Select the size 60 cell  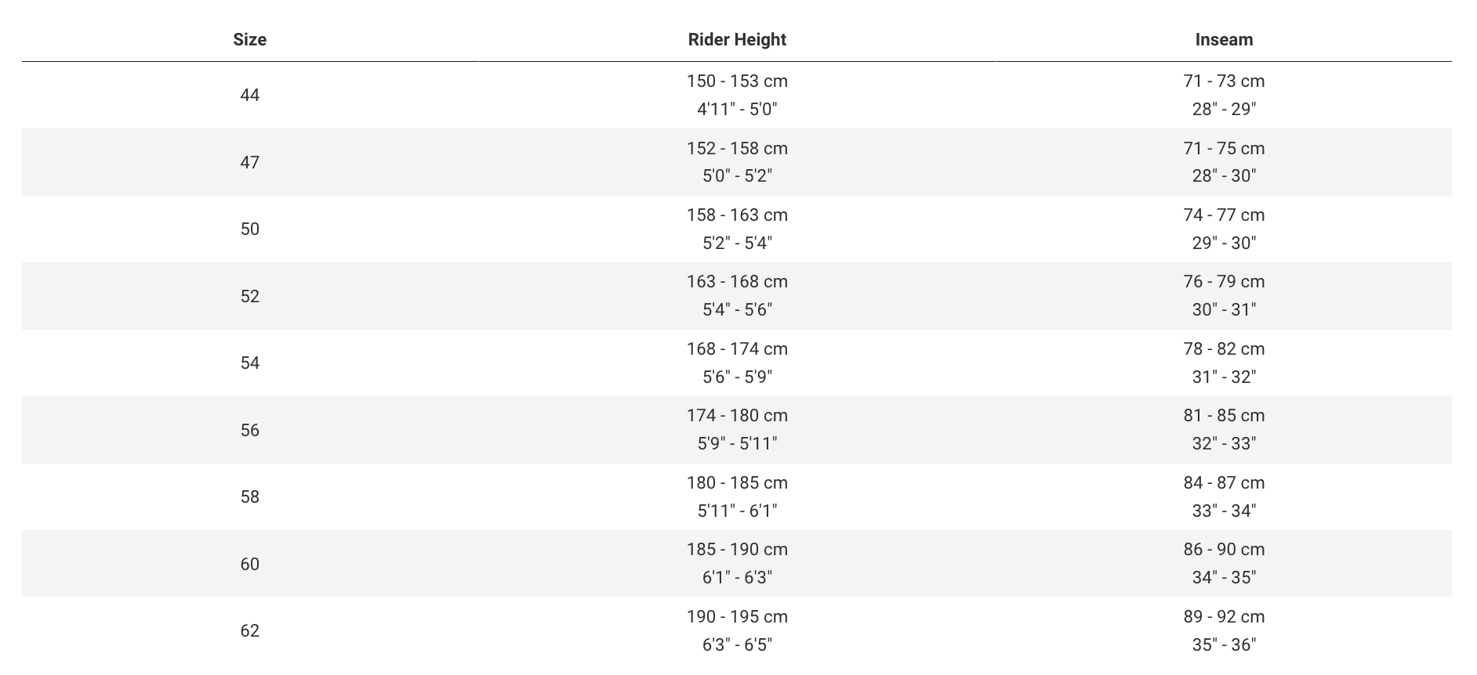click(249, 564)
